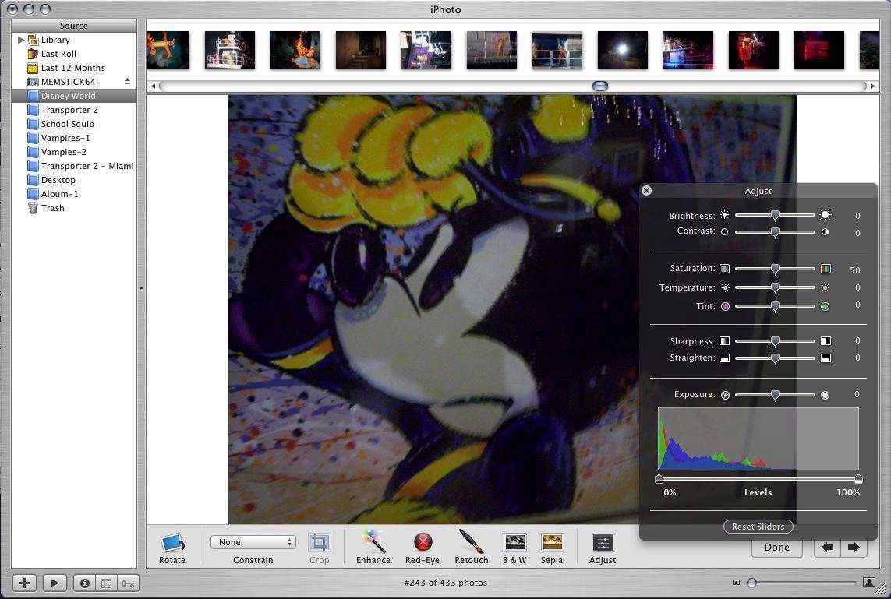Click the Brightness slider handle
The image size is (891, 599).
click(775, 215)
